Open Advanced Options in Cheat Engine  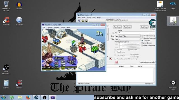(x=84, y=84)
